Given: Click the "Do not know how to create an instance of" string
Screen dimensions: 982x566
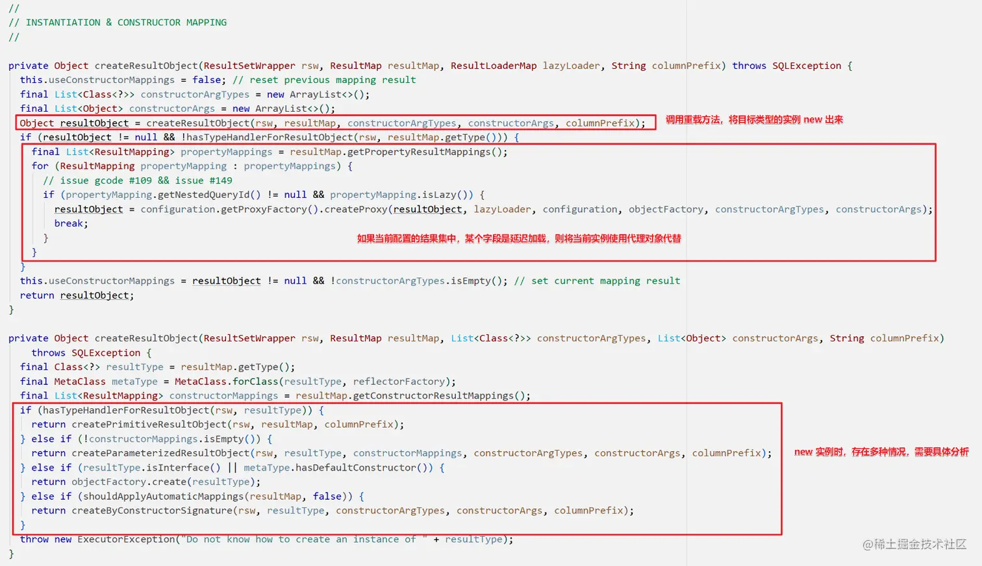Looking at the screenshot, I should (304, 539).
